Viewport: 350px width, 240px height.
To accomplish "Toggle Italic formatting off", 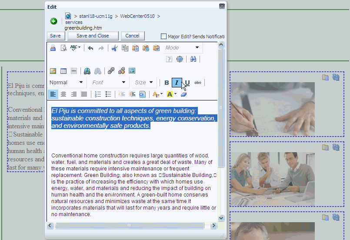I will (x=177, y=83).
